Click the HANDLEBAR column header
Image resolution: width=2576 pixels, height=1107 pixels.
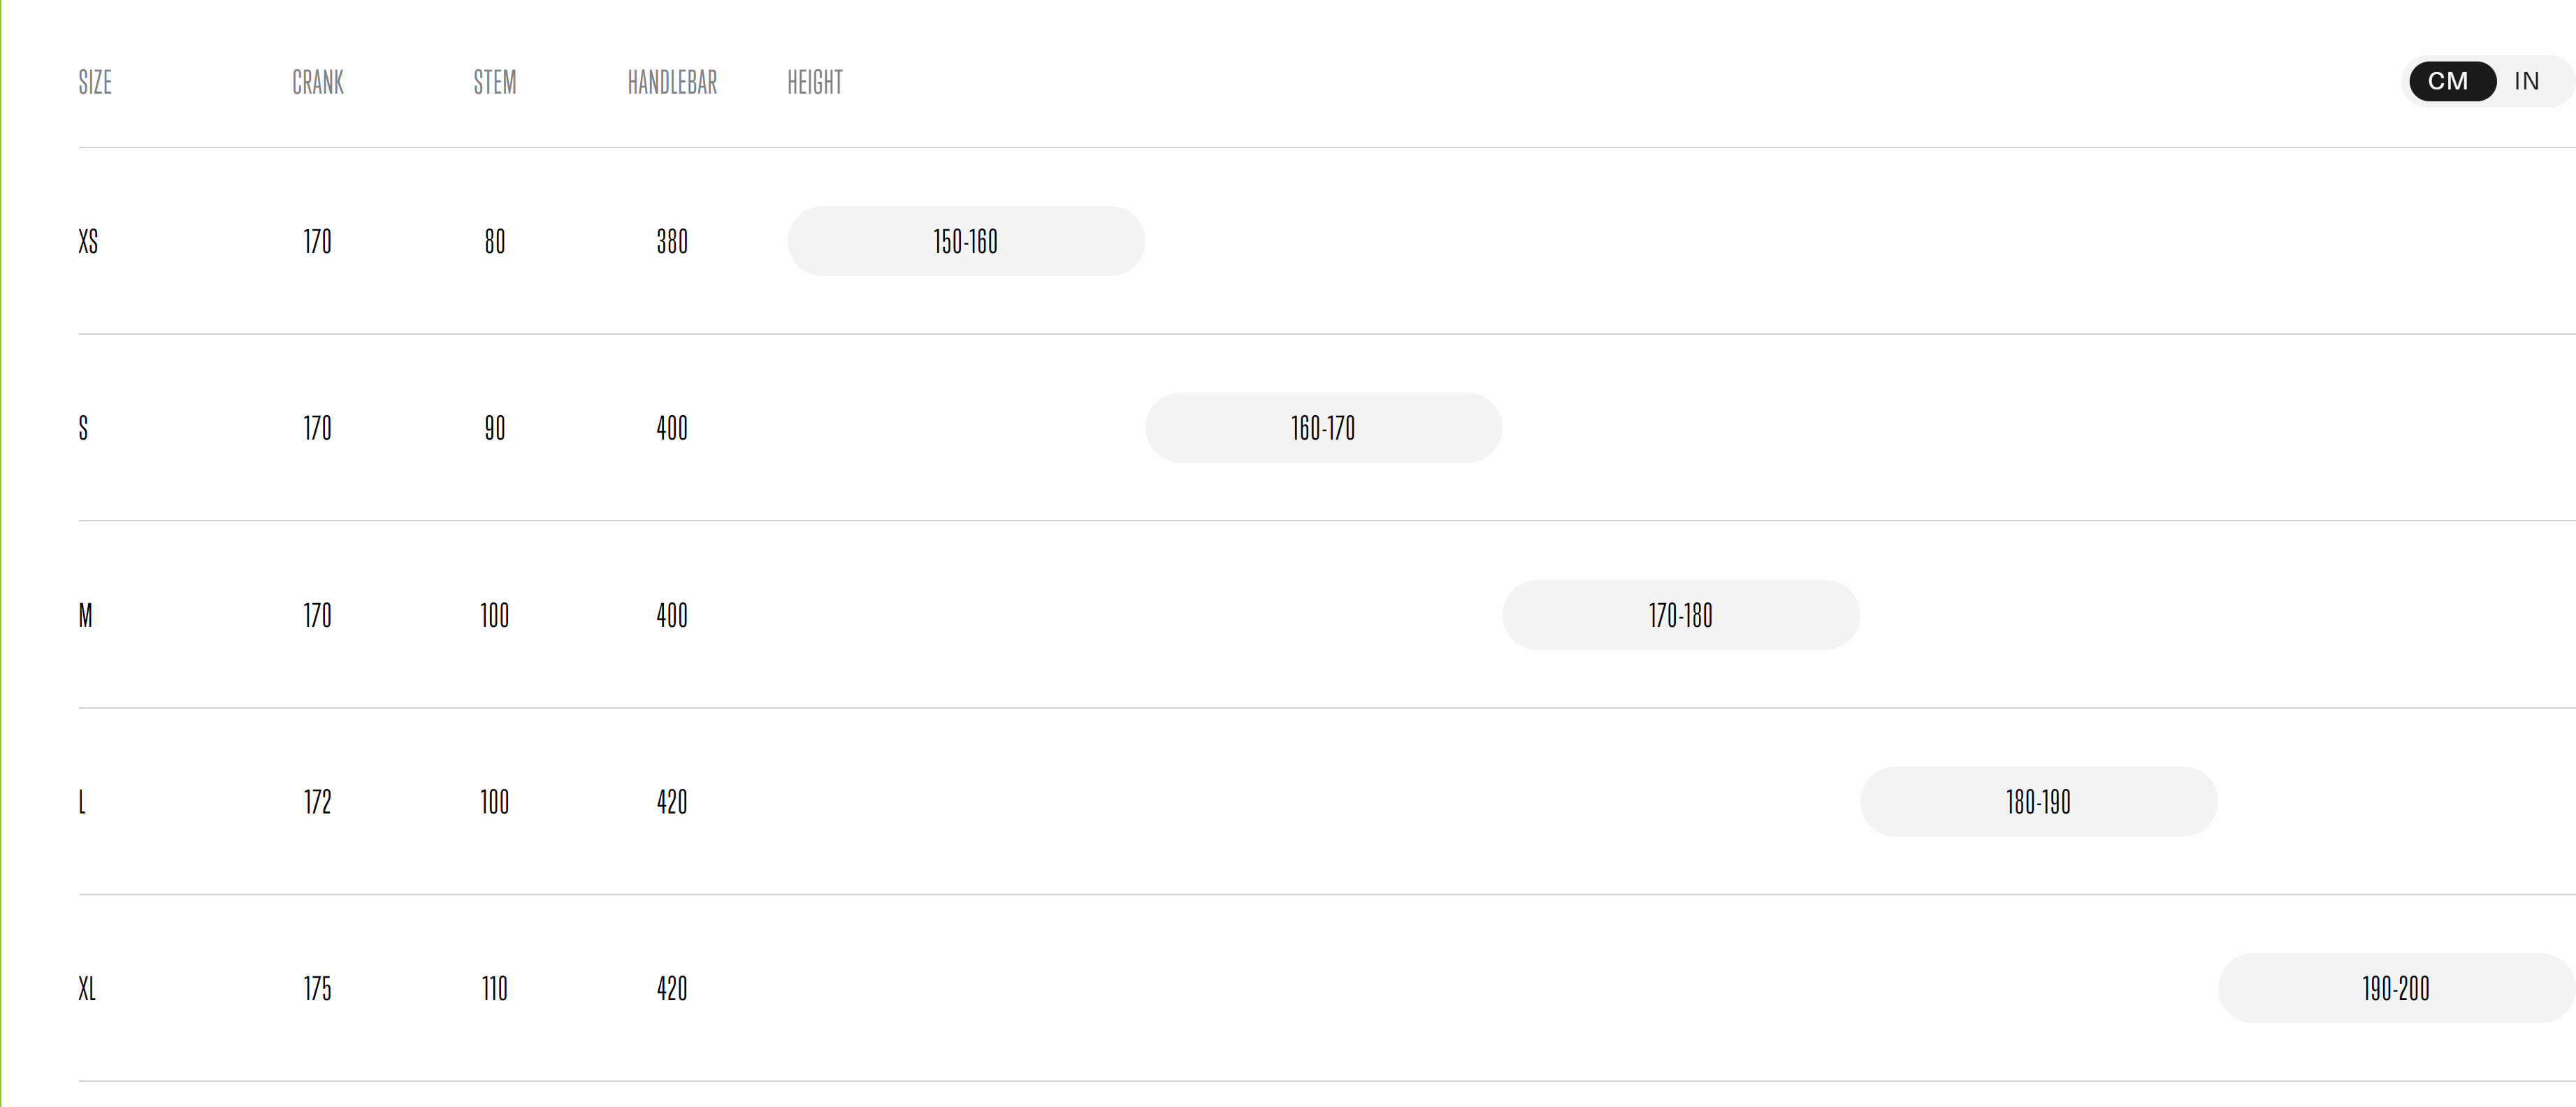[672, 82]
